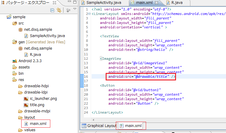The height and width of the screenshot is (133, 226).
Task: Select the layout folder
Action: [30, 117]
